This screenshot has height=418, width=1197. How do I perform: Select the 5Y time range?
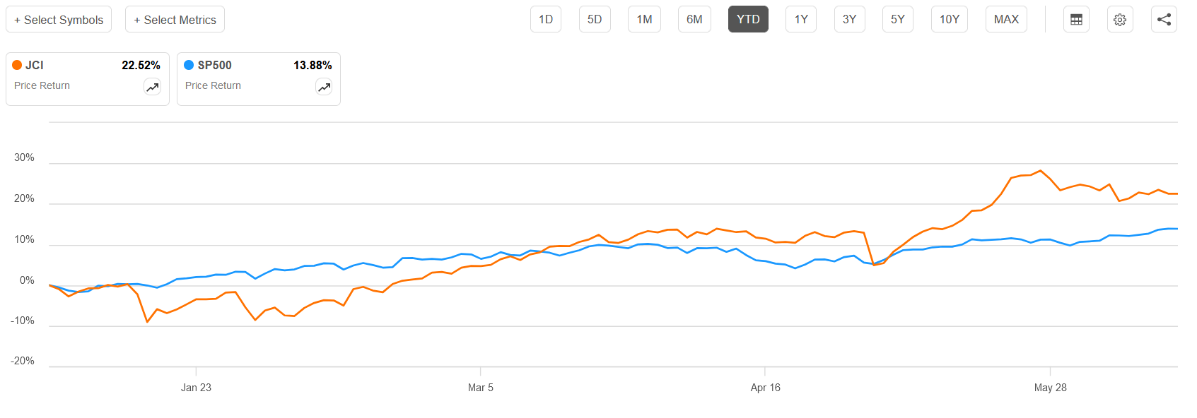[x=897, y=19]
